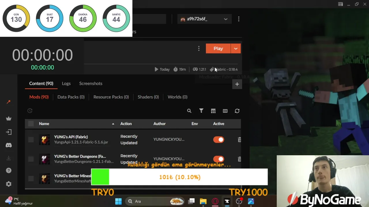Open File Explorer from taskbar
The height and width of the screenshot is (207, 369).
203,201
